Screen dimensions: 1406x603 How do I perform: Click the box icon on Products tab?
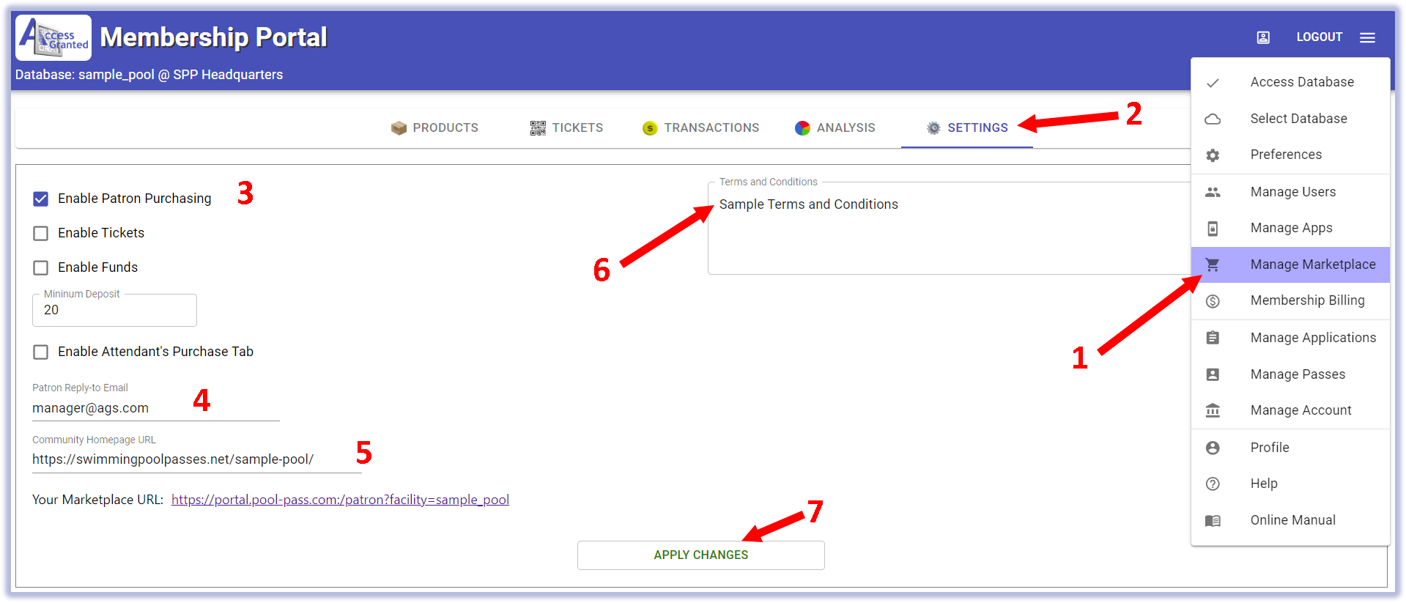click(399, 128)
